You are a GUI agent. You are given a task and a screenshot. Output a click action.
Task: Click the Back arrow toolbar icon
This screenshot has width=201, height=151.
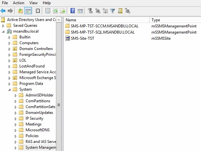tap(3, 11)
